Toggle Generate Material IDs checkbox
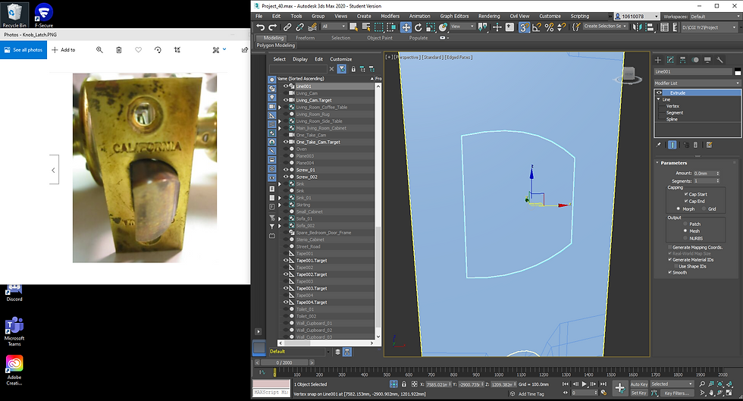 669,260
